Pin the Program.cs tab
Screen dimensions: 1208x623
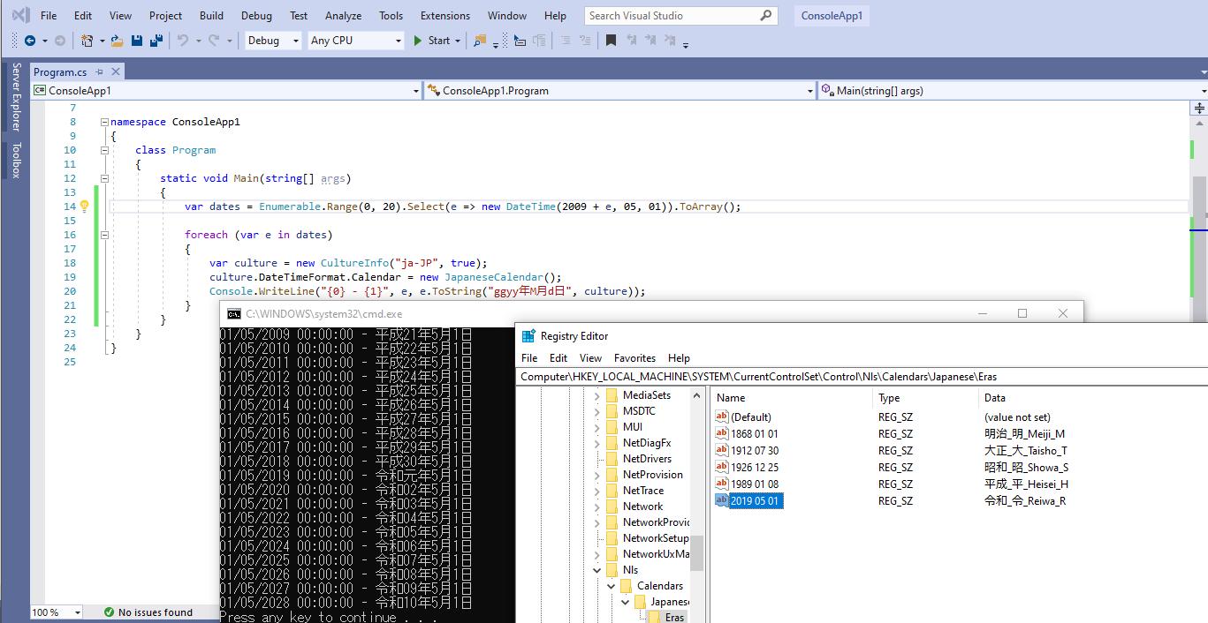tap(99, 72)
